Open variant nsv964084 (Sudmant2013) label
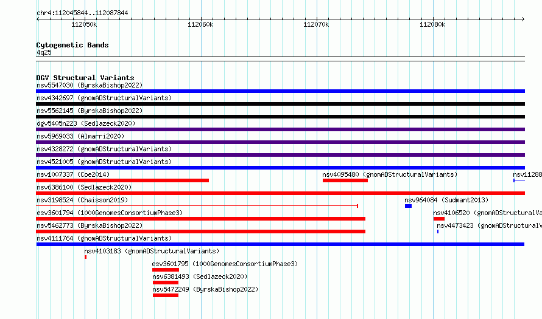The image size is (542, 319). point(446,200)
